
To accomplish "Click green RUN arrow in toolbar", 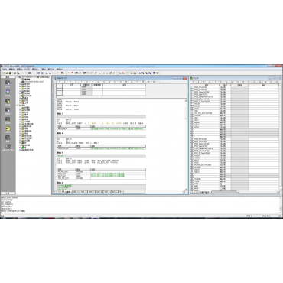I will click(69, 73).
